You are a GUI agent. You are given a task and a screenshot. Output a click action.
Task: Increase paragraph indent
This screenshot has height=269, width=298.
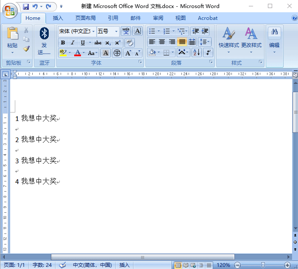point(205,31)
